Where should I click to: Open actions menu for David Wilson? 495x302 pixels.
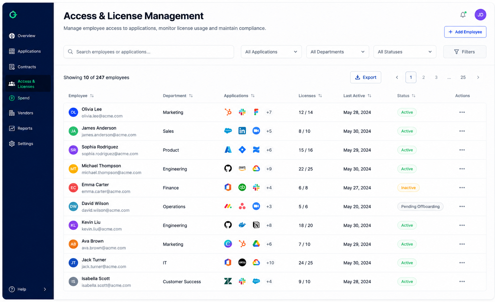(x=462, y=206)
